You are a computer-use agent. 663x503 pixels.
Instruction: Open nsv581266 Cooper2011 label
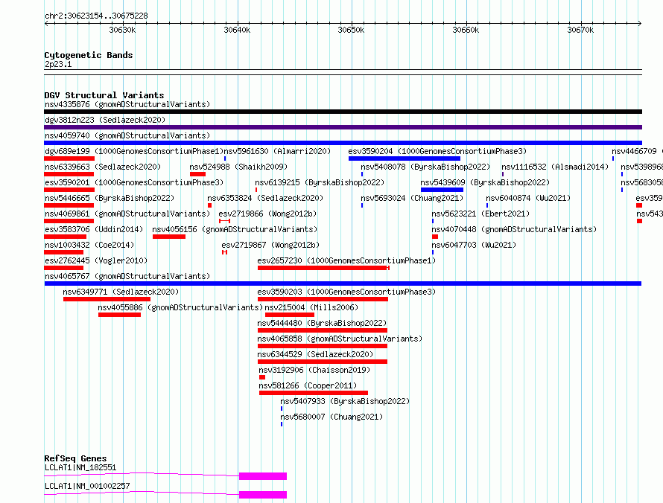[x=308, y=385]
